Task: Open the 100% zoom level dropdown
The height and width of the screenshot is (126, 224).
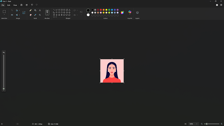Action: pyautogui.click(x=194, y=124)
